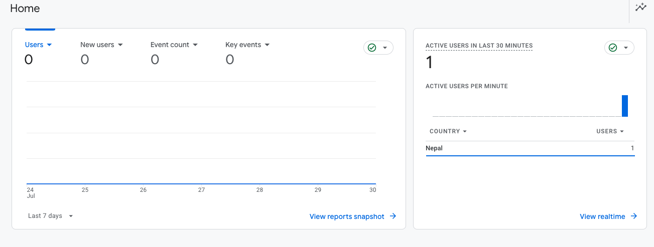Expand the caret beside the realtime card checkmark
Viewport: 654px width, 247px height.
[626, 48]
